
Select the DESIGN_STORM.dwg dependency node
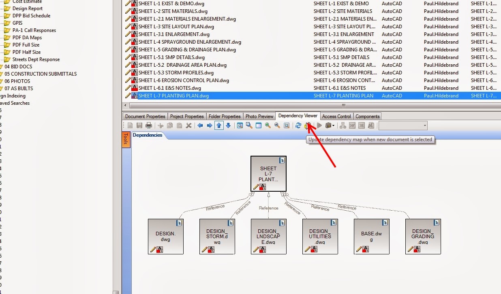(x=217, y=237)
